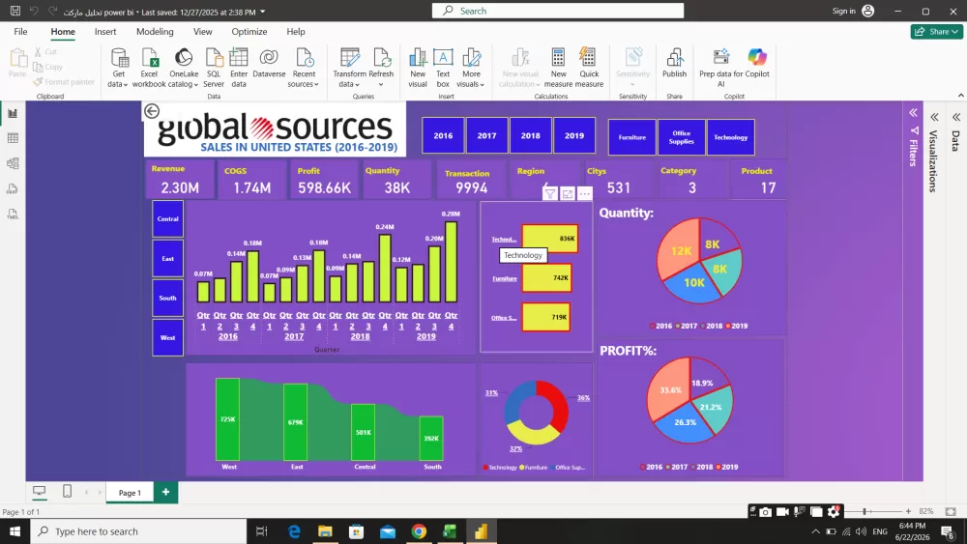
Task: Toggle 2016 year slicer
Action: (x=443, y=135)
